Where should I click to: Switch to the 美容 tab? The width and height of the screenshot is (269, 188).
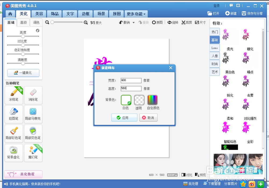[x=39, y=14]
